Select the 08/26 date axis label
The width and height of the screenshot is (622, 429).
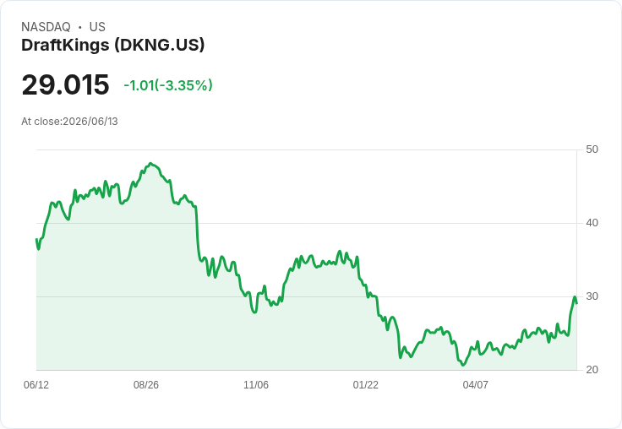[146, 384]
